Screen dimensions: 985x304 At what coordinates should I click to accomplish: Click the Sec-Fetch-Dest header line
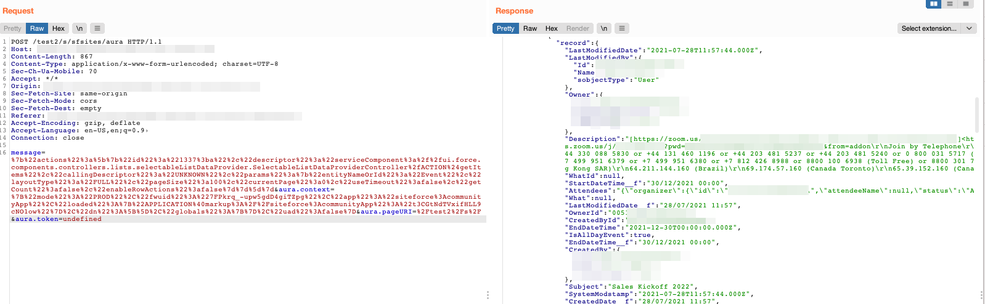point(56,108)
